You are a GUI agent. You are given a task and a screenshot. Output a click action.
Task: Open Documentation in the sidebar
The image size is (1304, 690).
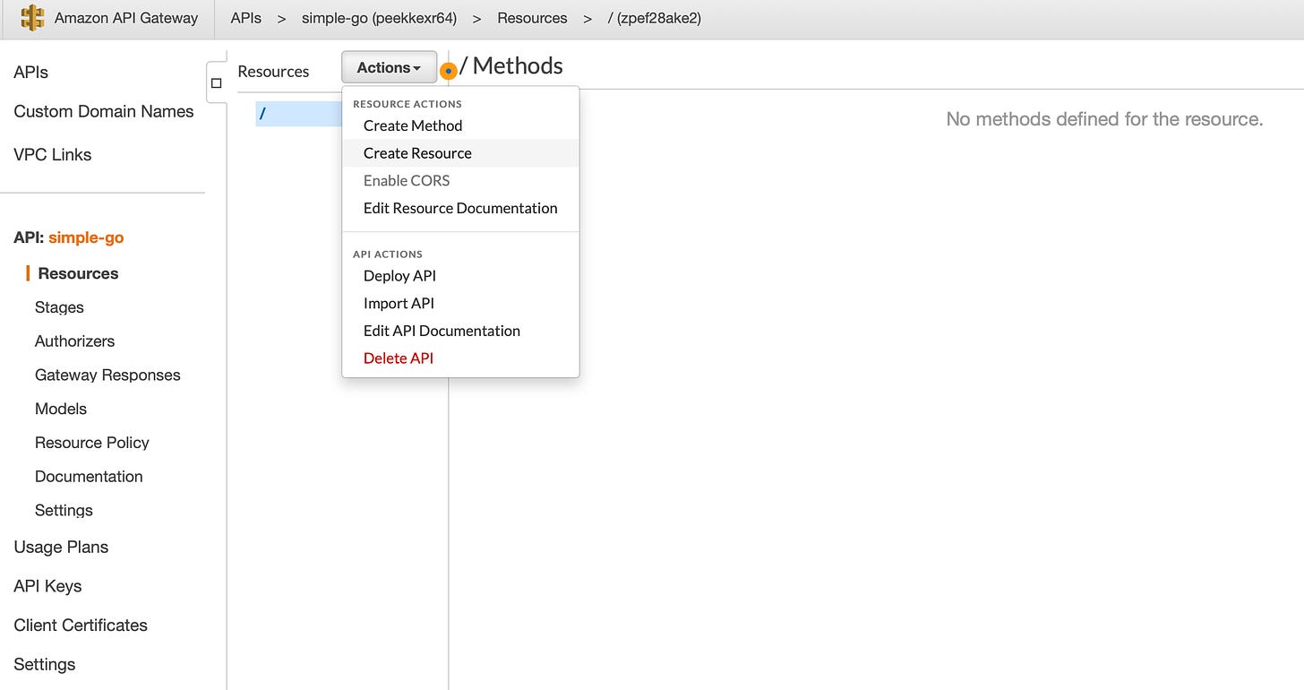[89, 477]
